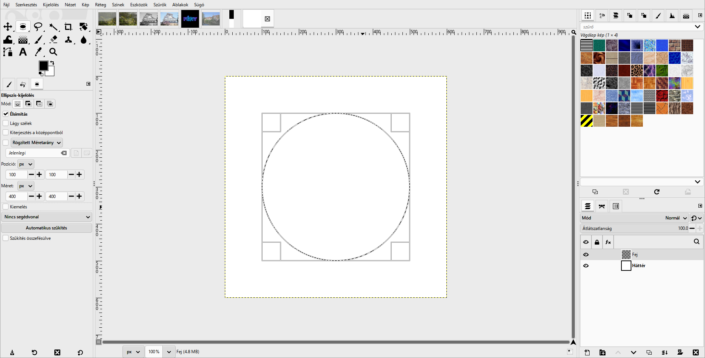Refresh the patterns list

(657, 192)
